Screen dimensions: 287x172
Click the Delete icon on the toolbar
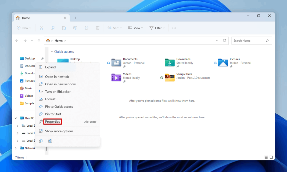[97, 28]
